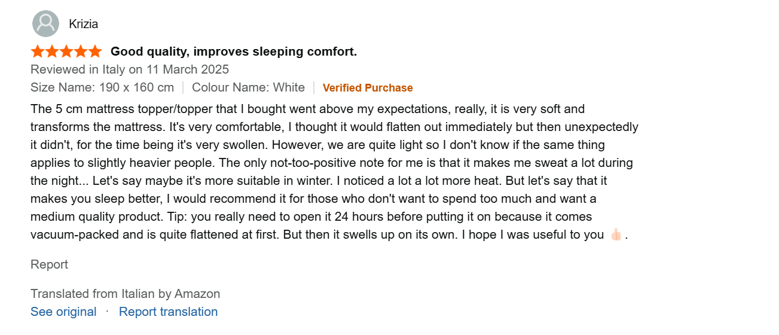Image resolution: width=779 pixels, height=335 pixels.
Task: Click the thumbs-up emoji ending the review
Action: pos(616,234)
